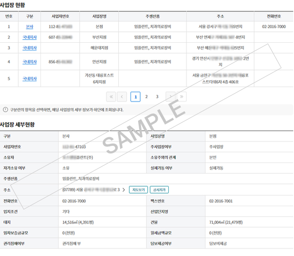
Task: Click the 부산지점 cell in the table
Action: [x=99, y=37]
